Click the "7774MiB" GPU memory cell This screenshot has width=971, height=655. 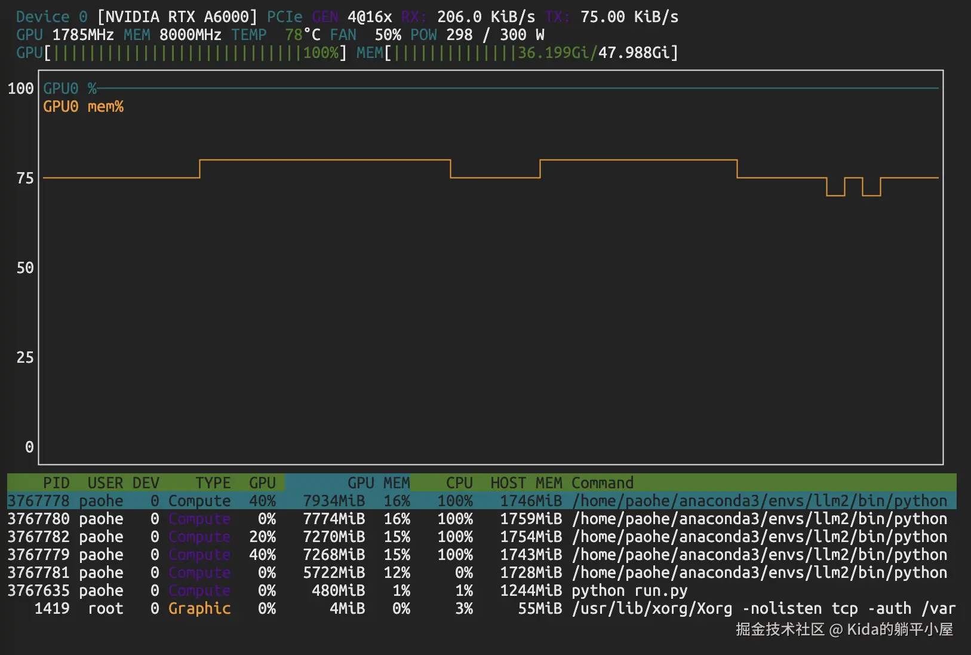(x=334, y=519)
